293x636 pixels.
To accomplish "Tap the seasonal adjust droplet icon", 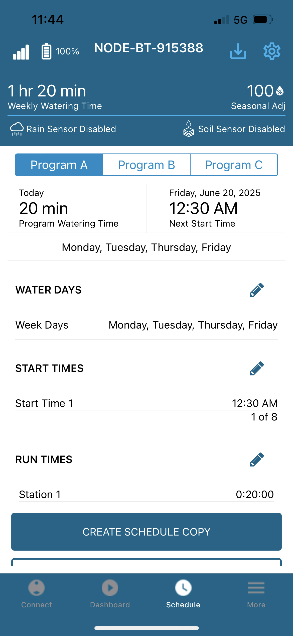I will coord(280,91).
